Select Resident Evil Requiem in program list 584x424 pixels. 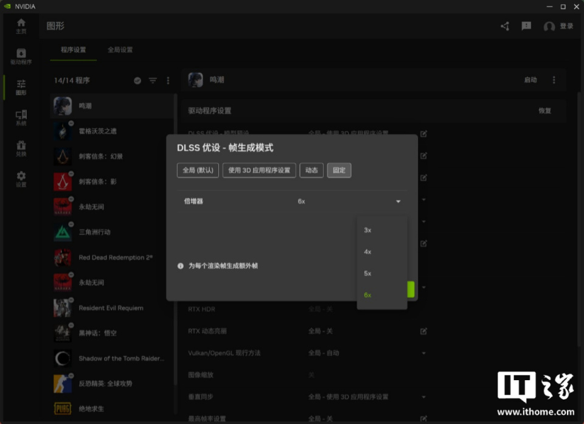[x=112, y=308]
